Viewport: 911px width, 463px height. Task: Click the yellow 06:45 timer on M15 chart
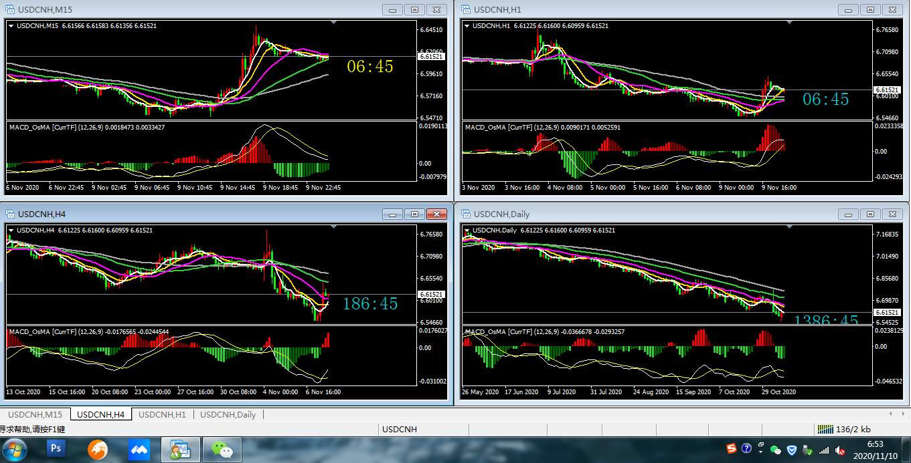click(x=370, y=66)
